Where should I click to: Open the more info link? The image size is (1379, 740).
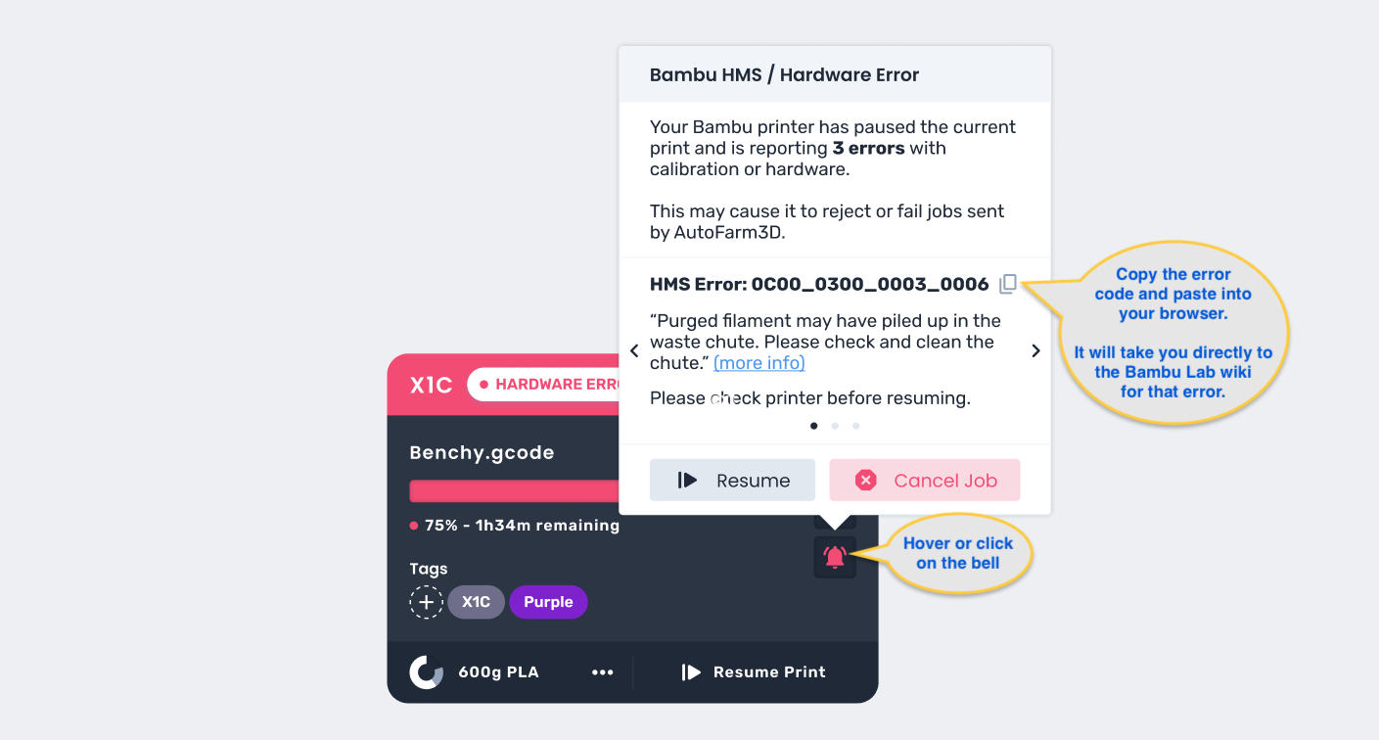click(759, 363)
